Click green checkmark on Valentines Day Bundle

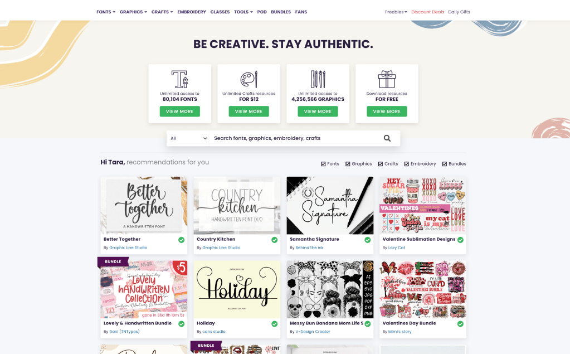point(461,324)
